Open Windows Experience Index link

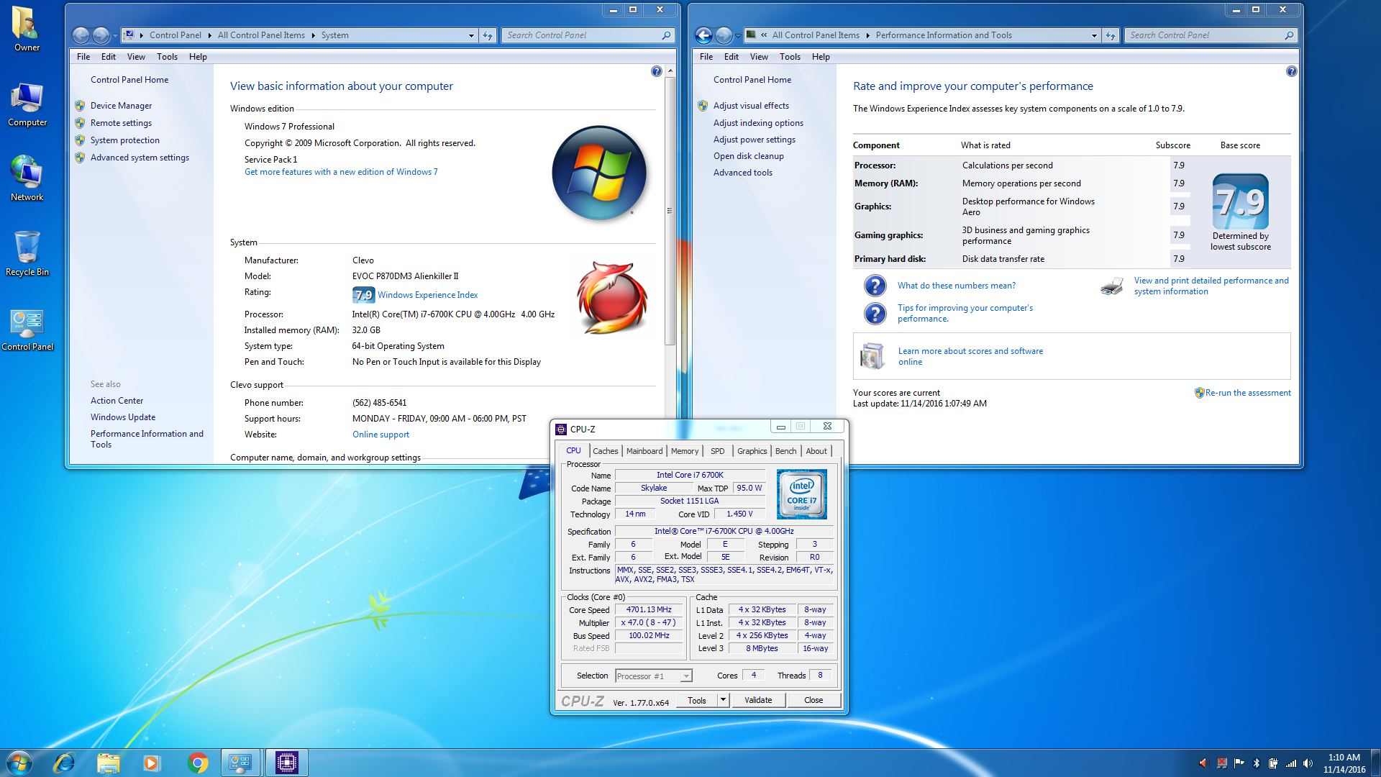427,295
